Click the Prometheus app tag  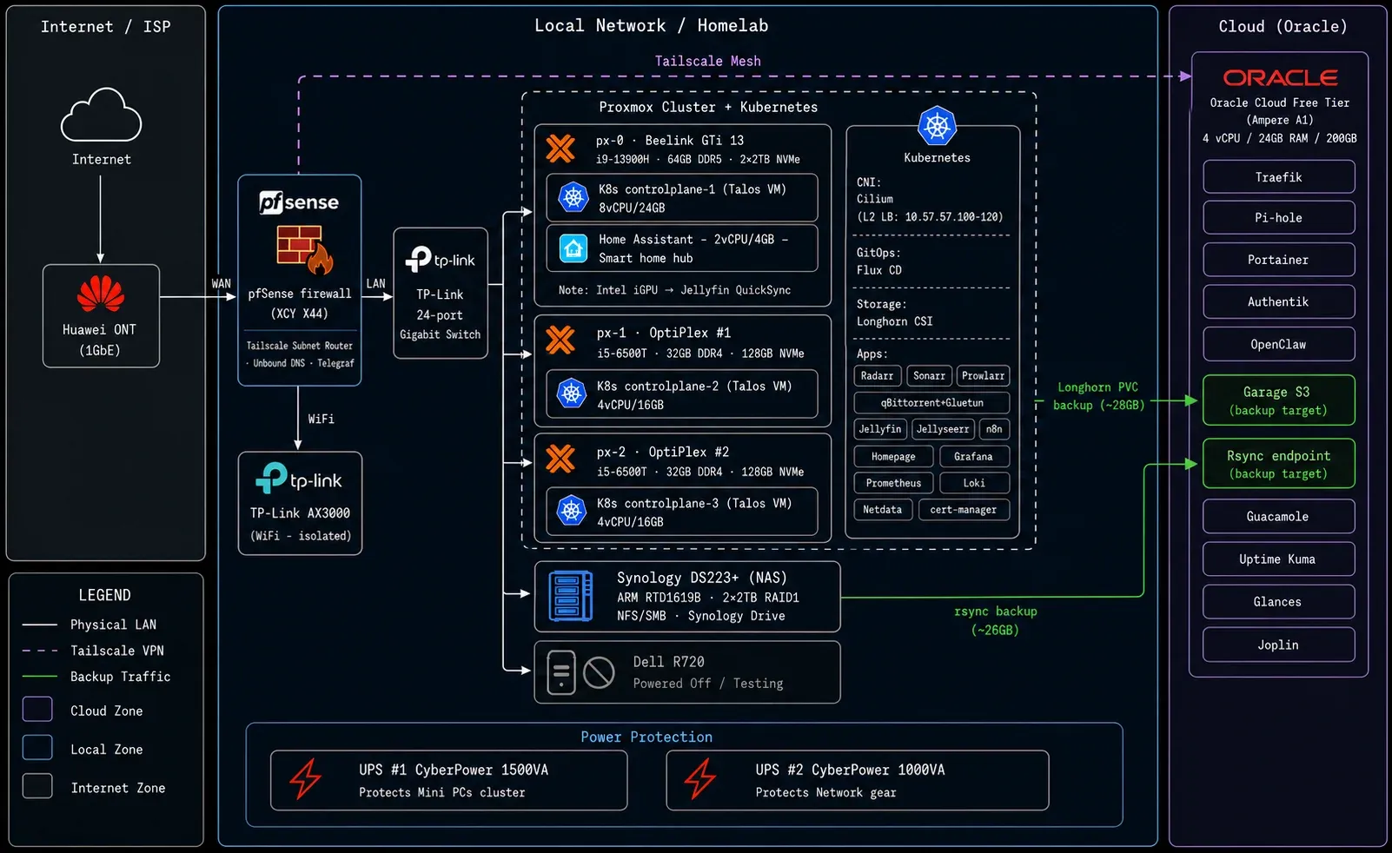pos(894,483)
